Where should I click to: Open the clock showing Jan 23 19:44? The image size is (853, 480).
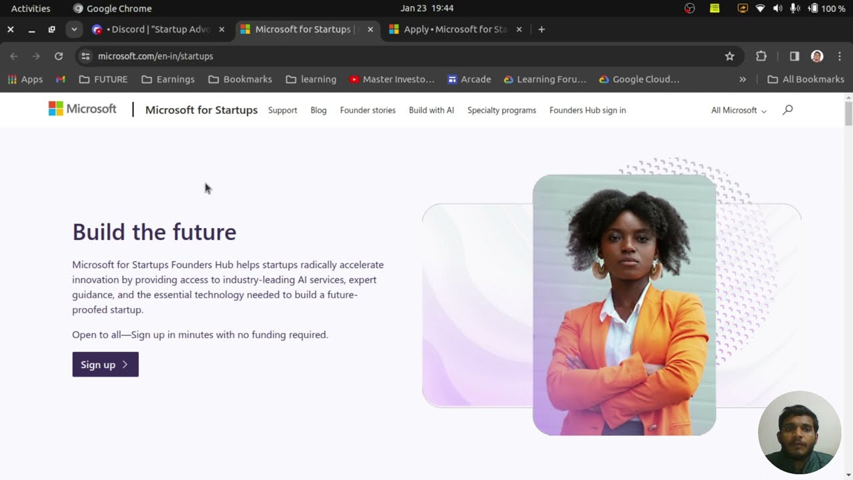click(426, 8)
